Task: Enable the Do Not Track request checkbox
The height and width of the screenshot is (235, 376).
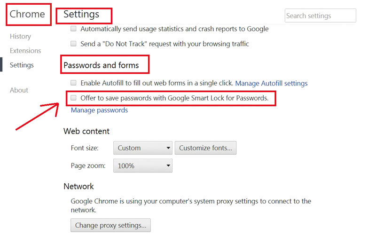Action: click(x=73, y=44)
